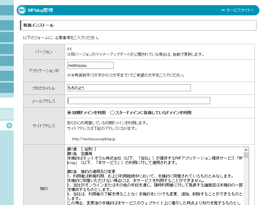The height and width of the screenshot is (205, 268).
Task: Click the メールアドレス row label
Action: (44, 101)
